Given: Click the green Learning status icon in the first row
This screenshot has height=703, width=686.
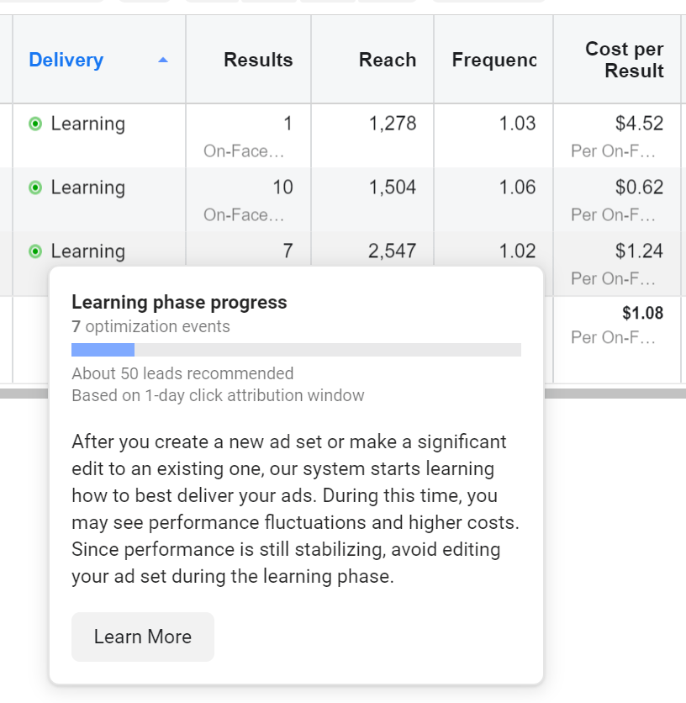Looking at the screenshot, I should 35,124.
